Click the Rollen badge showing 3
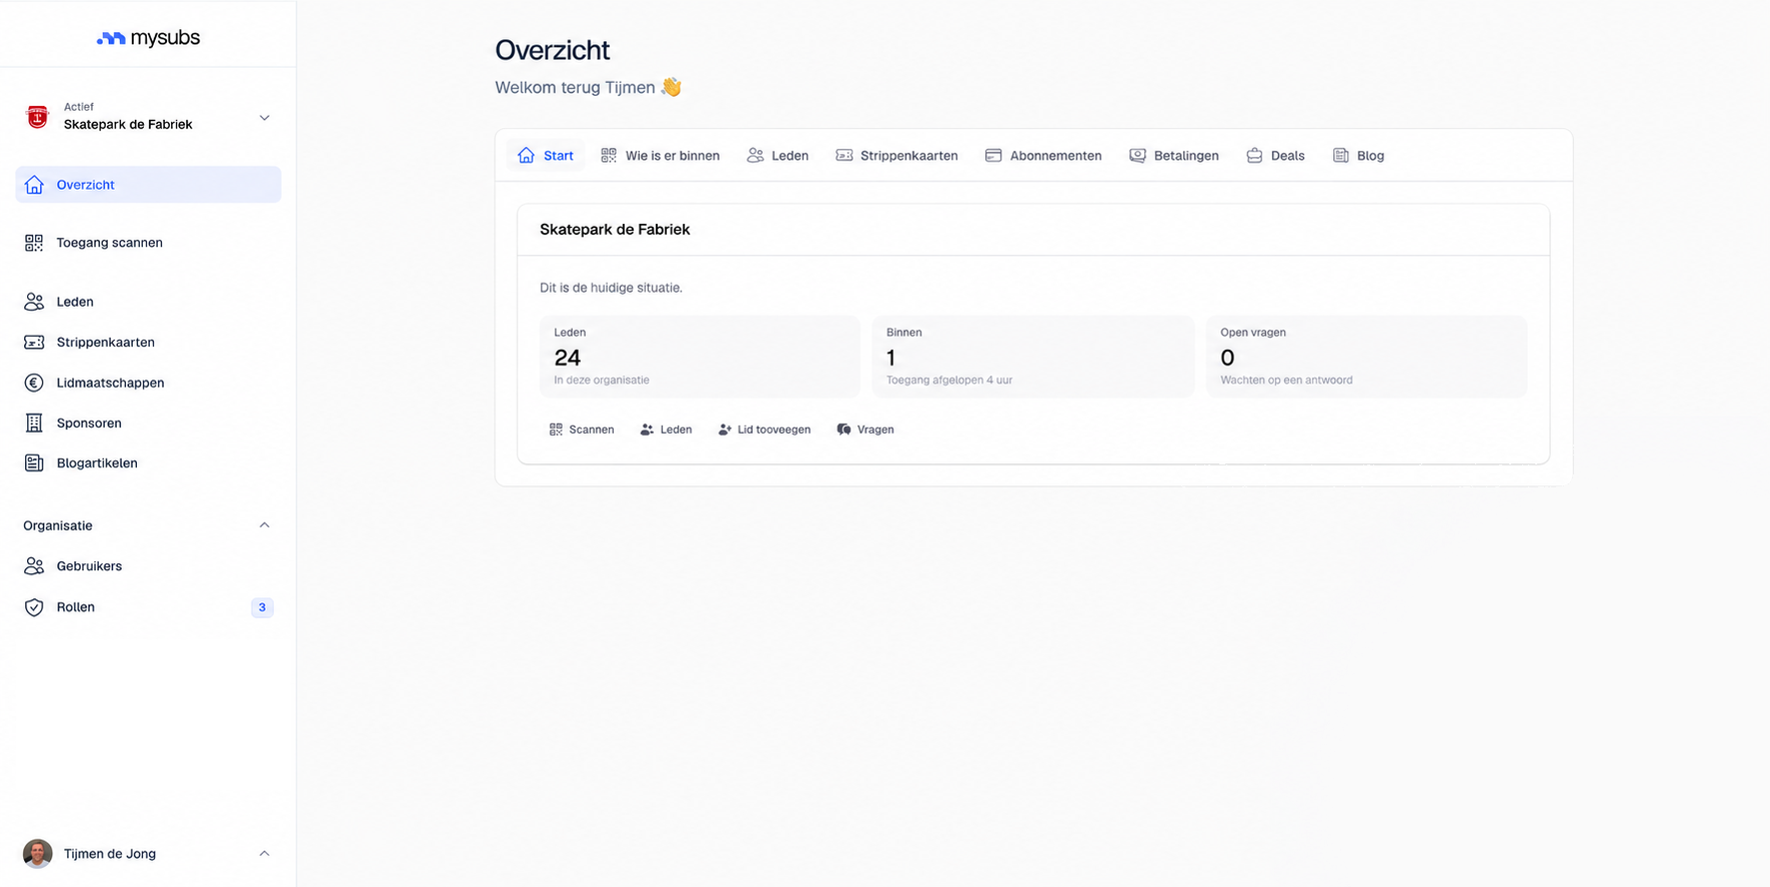 pos(262,607)
